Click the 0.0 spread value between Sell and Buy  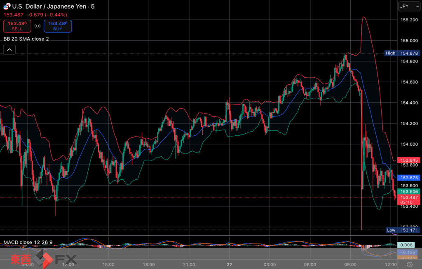pyautogui.click(x=37, y=26)
